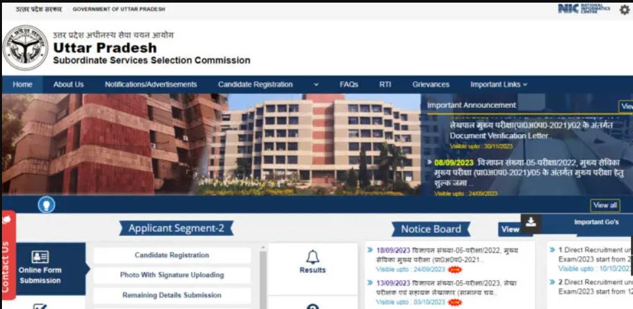633x309 pixels.
Task: Open Results with the bell icon
Action: coord(313,262)
